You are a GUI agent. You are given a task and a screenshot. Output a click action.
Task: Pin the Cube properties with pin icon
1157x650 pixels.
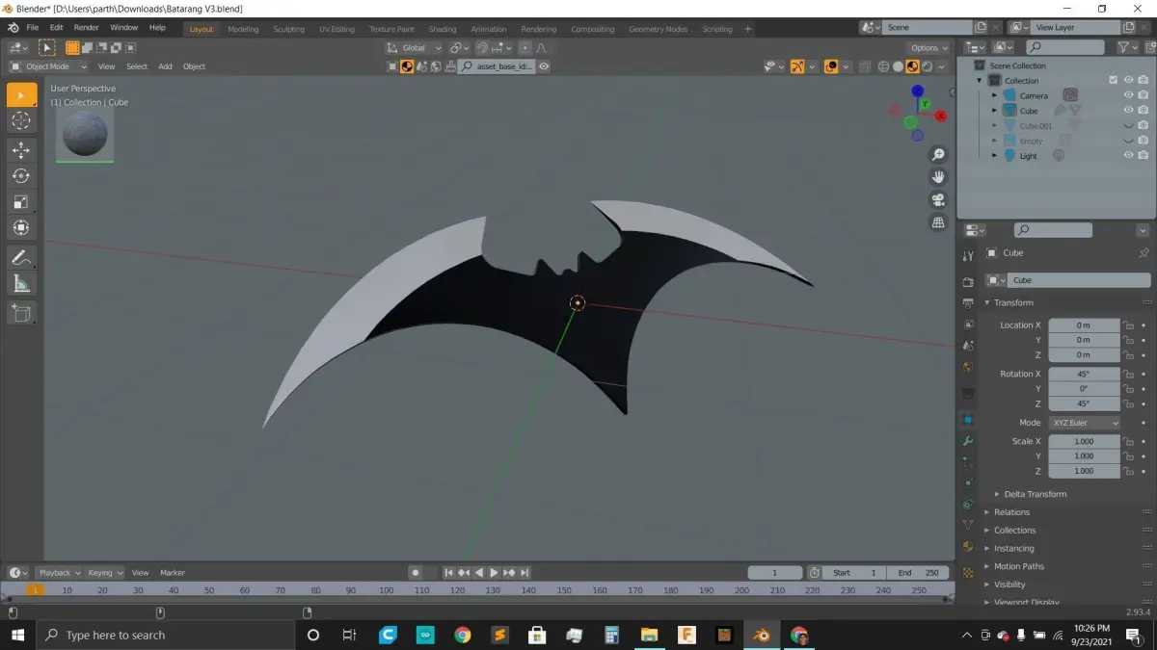tap(1144, 253)
